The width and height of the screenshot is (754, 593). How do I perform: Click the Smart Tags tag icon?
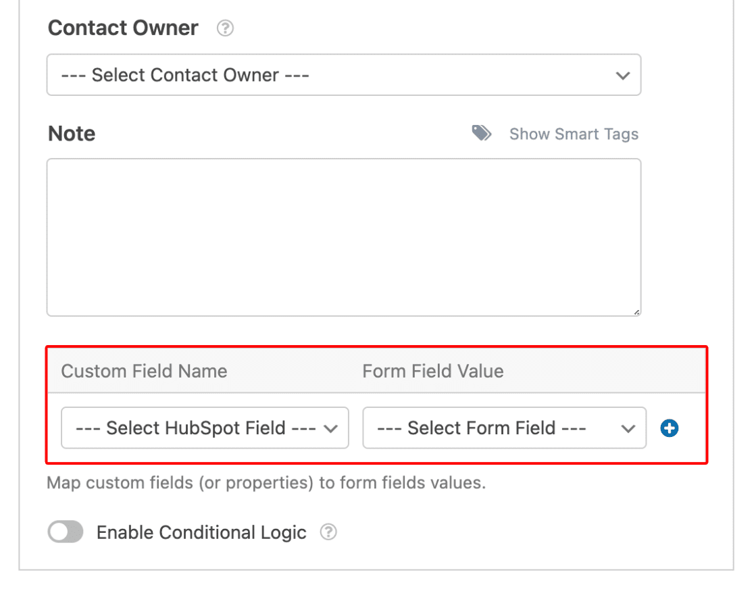point(481,133)
